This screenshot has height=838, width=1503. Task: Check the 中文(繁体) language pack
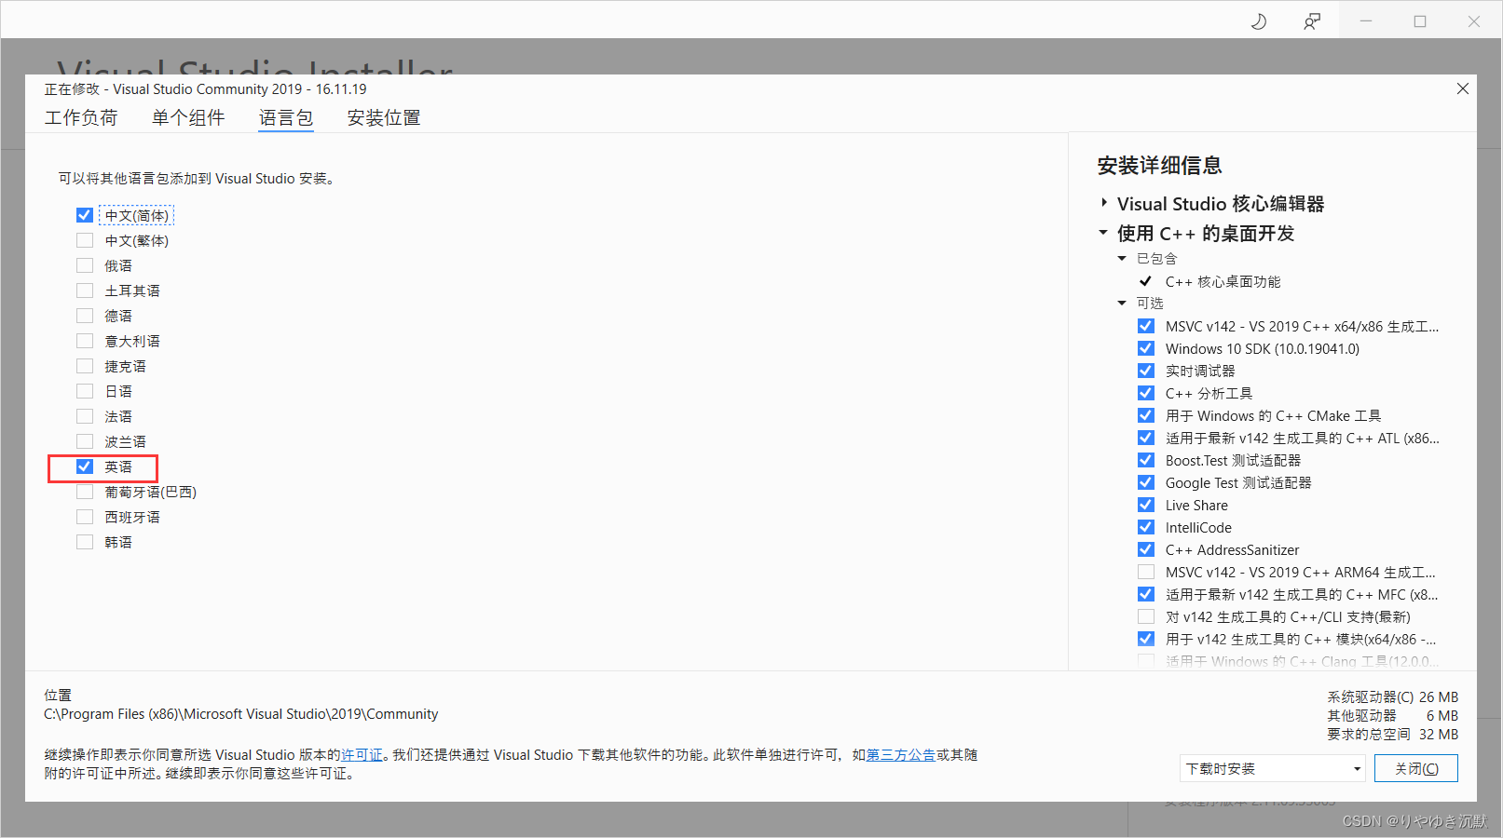(x=85, y=240)
